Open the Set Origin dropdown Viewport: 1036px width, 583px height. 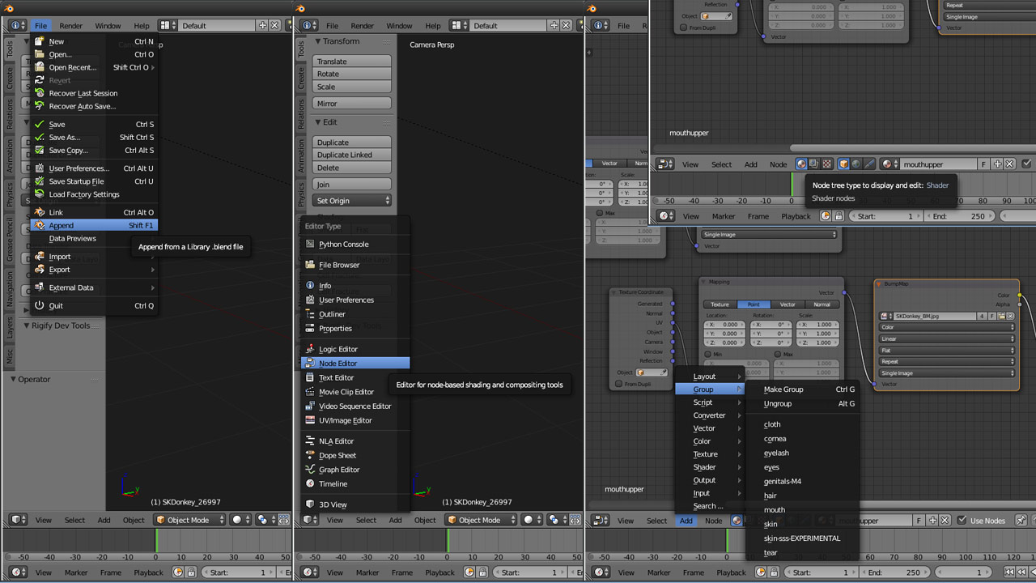tap(352, 200)
